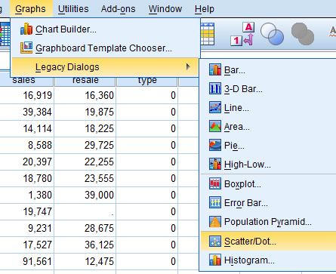
Task: Open the Graphs menu
Action: 30,9
